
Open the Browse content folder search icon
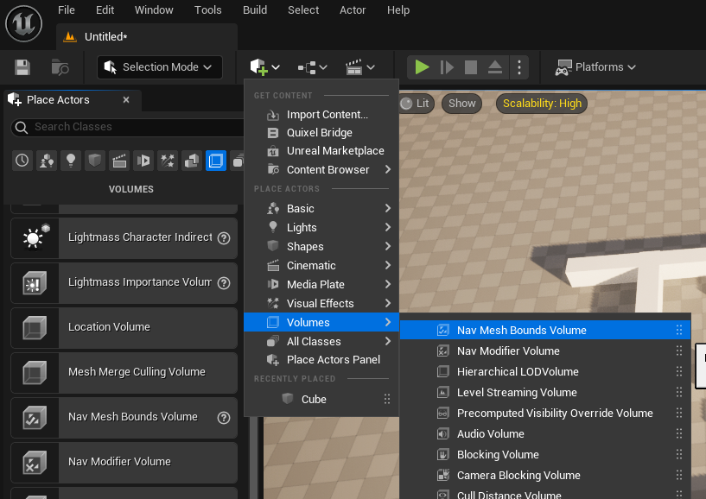[x=60, y=67]
